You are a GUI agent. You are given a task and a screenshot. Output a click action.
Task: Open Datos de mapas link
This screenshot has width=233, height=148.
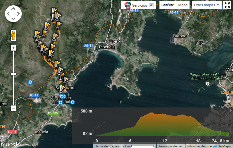[107, 146]
